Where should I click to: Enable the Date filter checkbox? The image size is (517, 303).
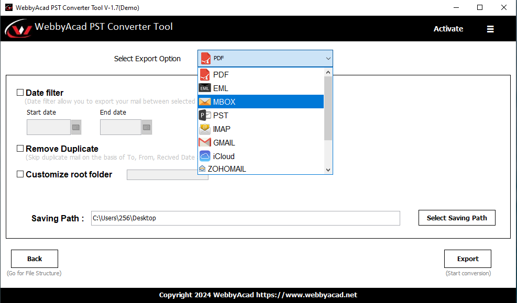click(x=20, y=93)
